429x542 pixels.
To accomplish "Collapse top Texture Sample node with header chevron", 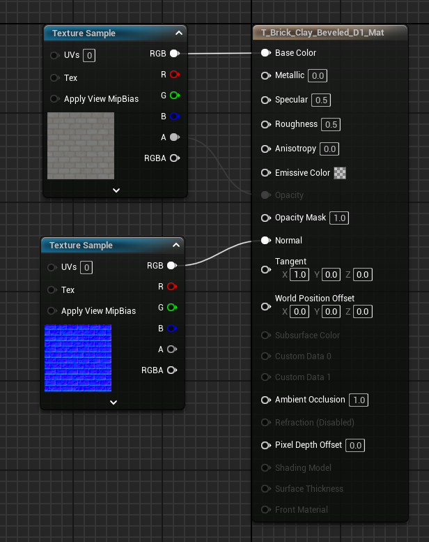I will 179,33.
